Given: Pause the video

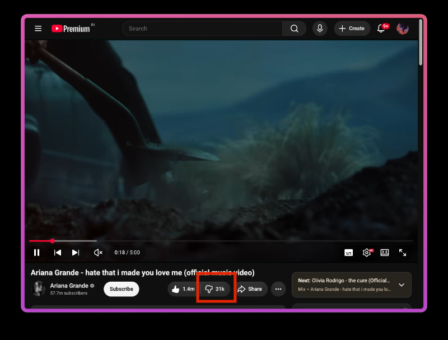Looking at the screenshot, I should [36, 253].
